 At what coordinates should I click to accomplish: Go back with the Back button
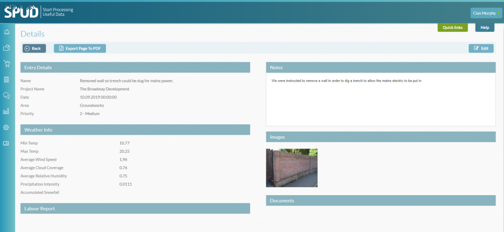(x=34, y=49)
